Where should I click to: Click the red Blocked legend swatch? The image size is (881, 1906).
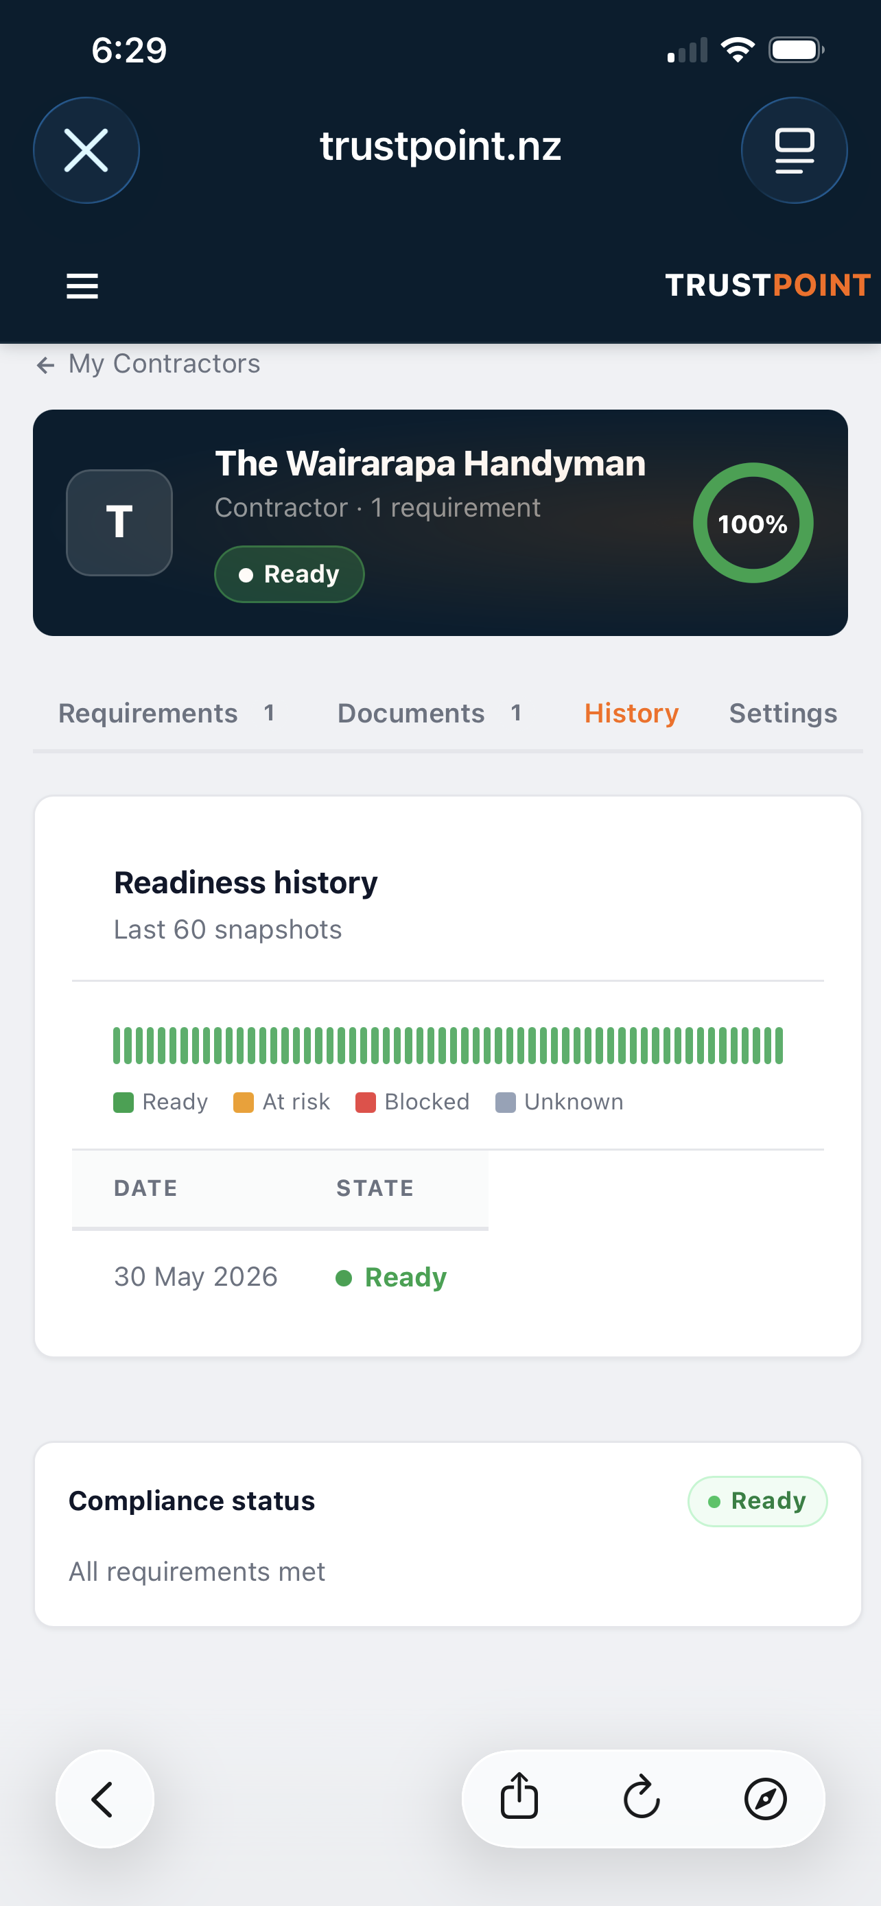point(366,1103)
